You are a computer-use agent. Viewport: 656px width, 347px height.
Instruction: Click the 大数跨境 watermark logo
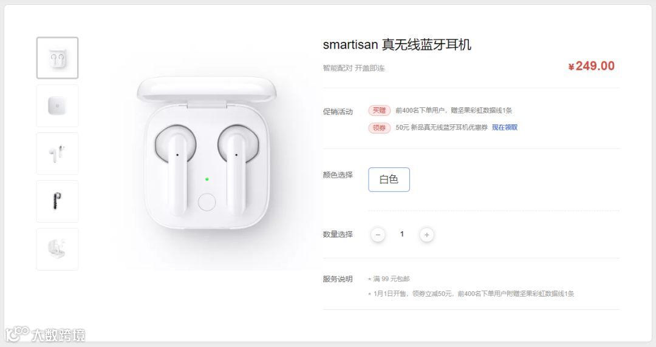click(x=45, y=334)
